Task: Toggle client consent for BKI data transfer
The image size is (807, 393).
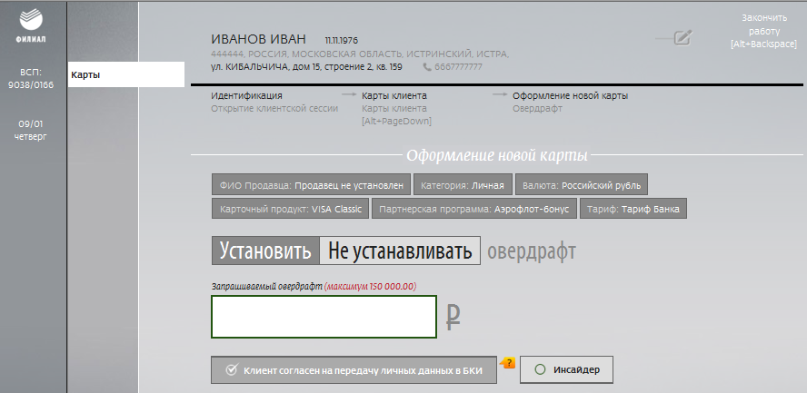Action: tap(354, 370)
